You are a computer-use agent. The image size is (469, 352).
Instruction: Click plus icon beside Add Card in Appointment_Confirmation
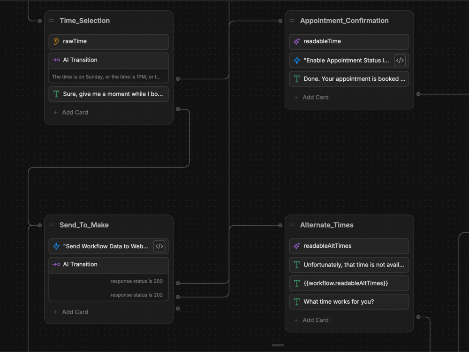pos(296,97)
